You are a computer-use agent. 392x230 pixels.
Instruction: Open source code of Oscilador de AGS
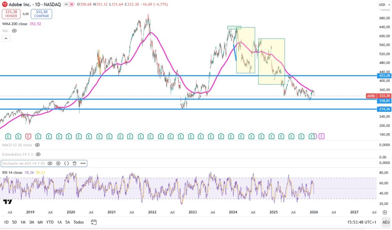66,163
